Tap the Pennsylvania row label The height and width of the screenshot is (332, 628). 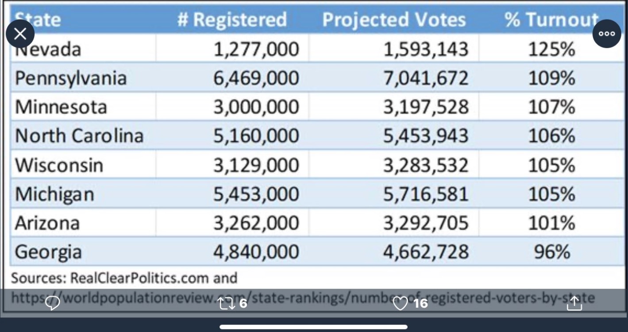tap(71, 78)
